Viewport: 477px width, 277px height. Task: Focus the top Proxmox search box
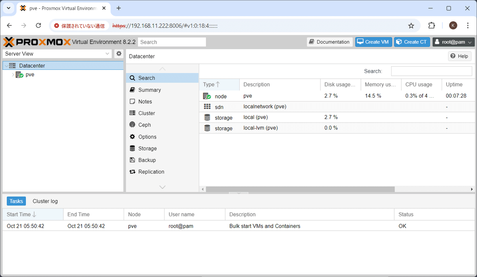pyautogui.click(x=172, y=42)
